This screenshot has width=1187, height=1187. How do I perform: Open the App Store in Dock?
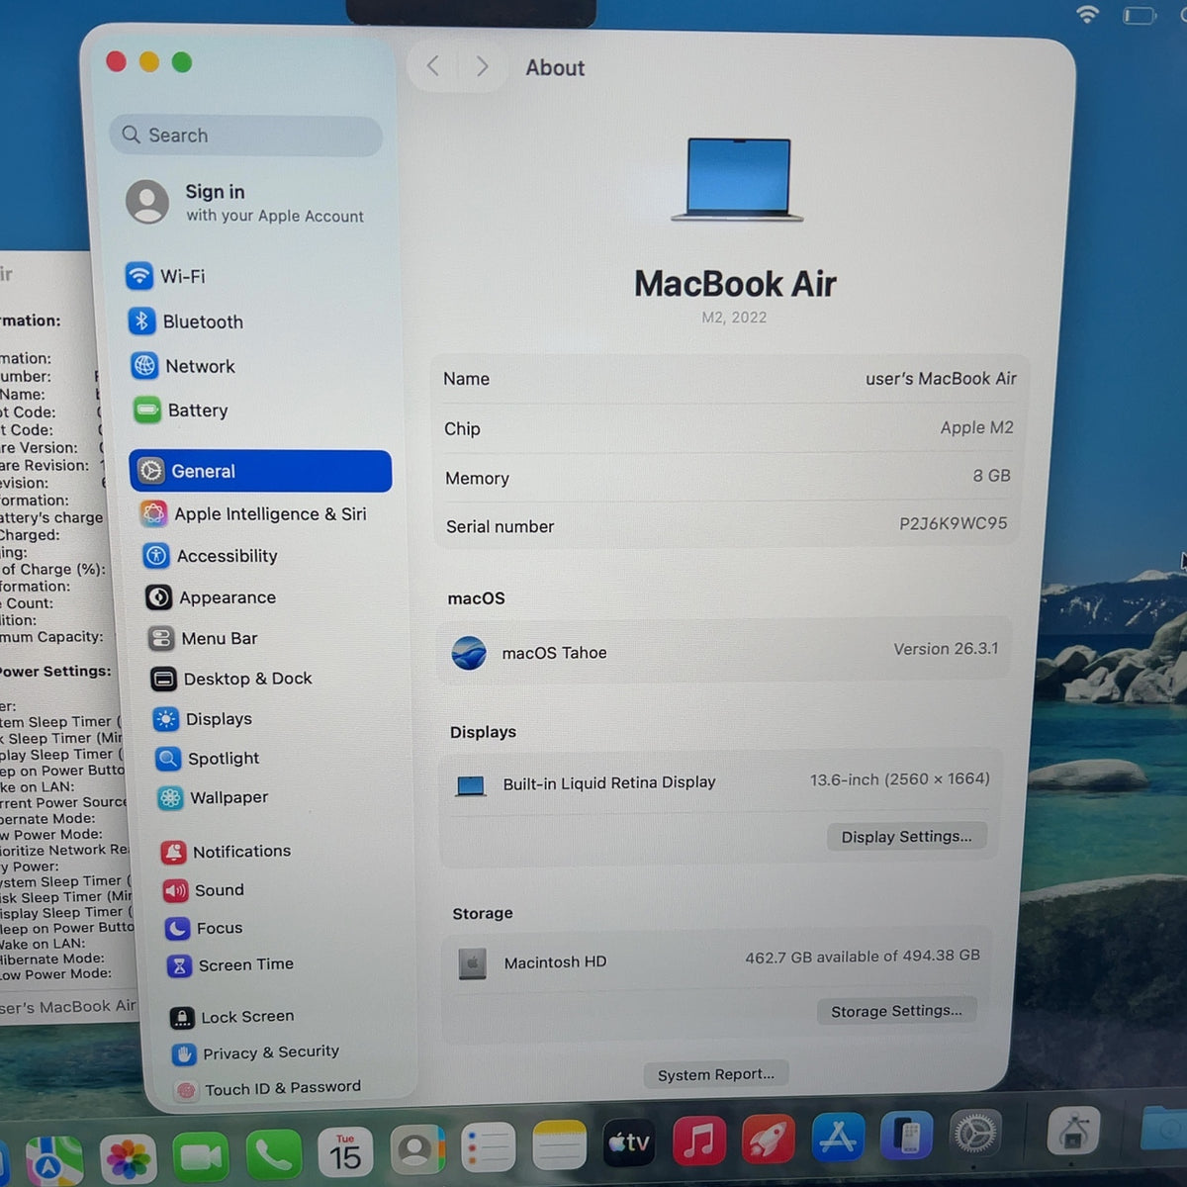[x=837, y=1137]
